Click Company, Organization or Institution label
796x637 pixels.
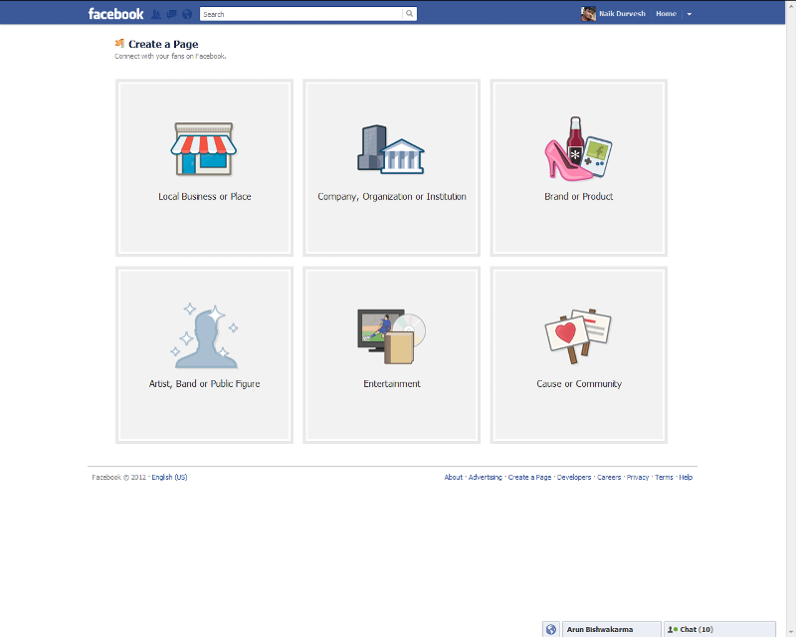pos(391,197)
